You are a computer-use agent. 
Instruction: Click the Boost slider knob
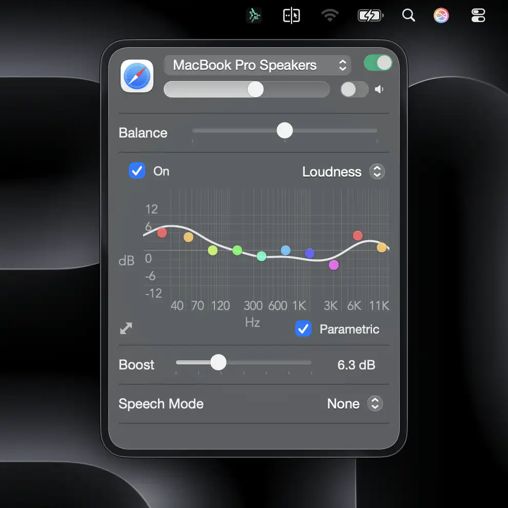[x=219, y=362]
